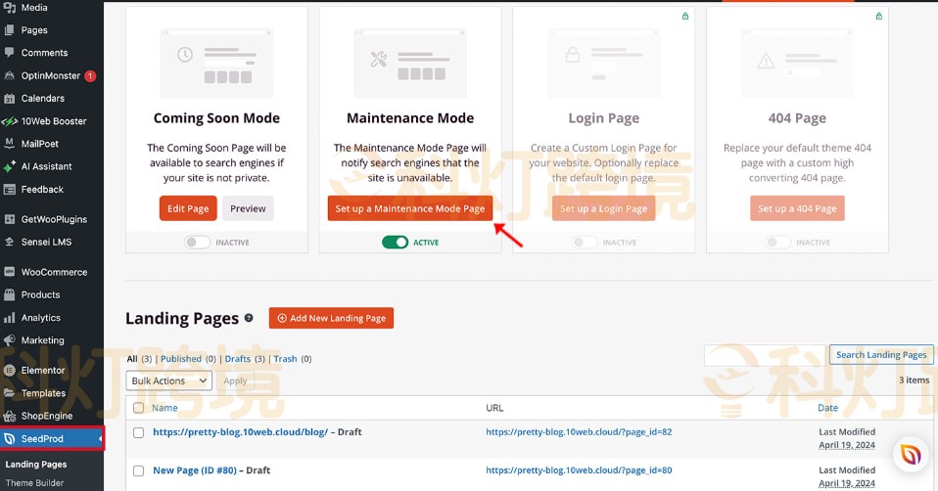
Task: Focus the landing pages search field
Action: tap(765, 355)
